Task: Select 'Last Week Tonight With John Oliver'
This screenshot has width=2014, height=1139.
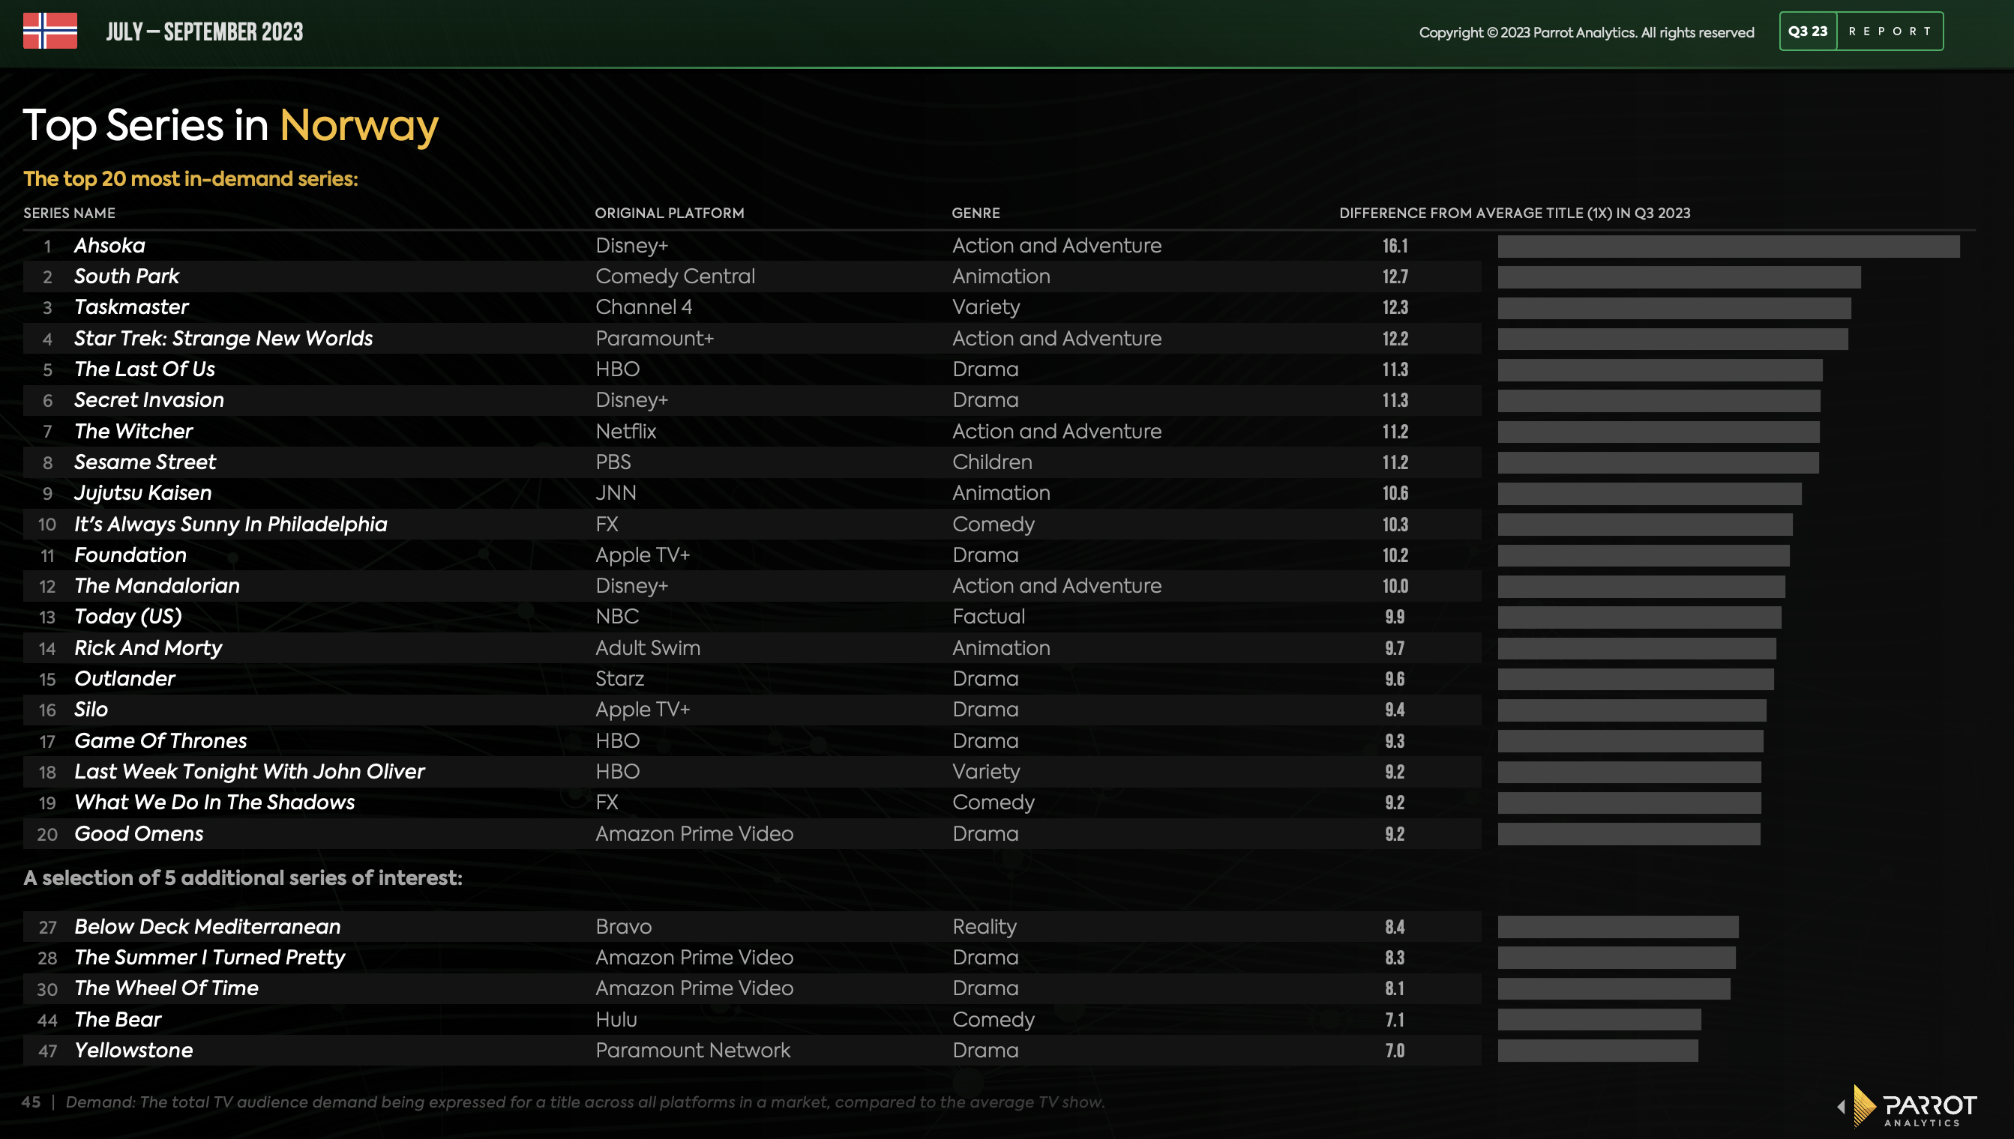Action: [x=249, y=771]
